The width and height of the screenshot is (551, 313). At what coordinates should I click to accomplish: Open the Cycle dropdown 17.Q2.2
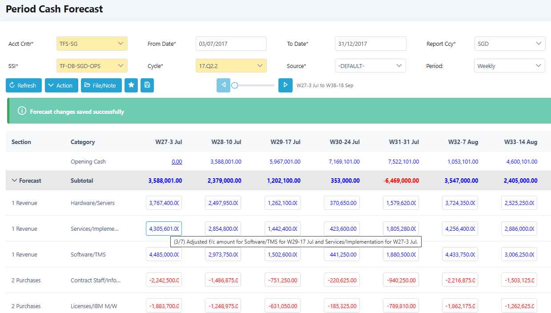point(231,66)
